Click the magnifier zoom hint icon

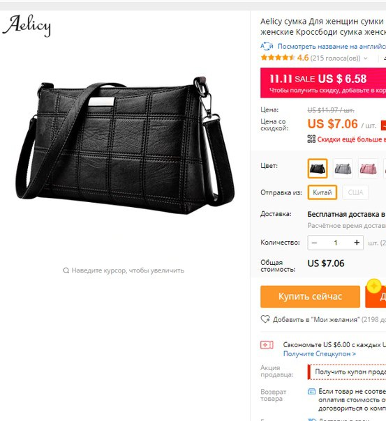(66, 270)
